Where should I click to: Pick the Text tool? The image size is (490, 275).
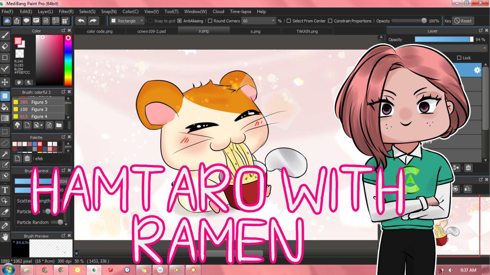pos(5,190)
